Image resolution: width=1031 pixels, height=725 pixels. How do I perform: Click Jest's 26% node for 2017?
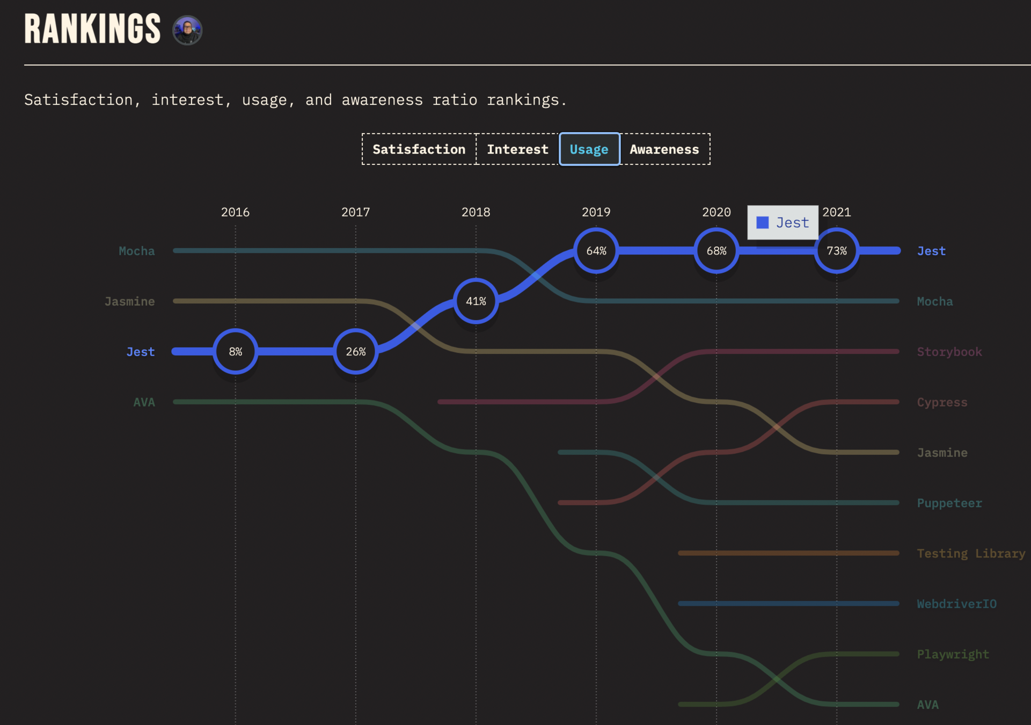356,352
